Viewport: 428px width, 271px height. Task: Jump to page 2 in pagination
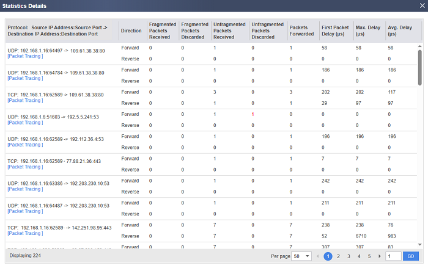(338, 256)
